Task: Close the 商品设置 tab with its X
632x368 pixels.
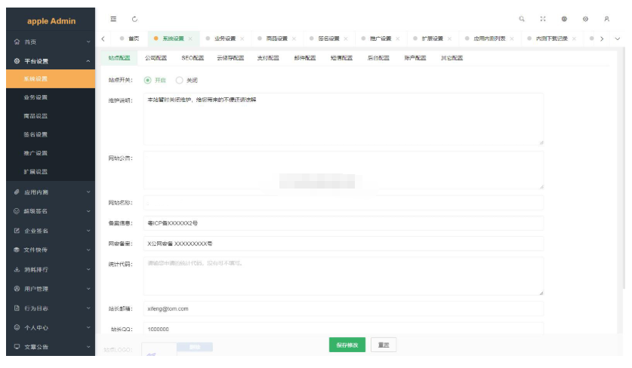Action: tap(294, 38)
